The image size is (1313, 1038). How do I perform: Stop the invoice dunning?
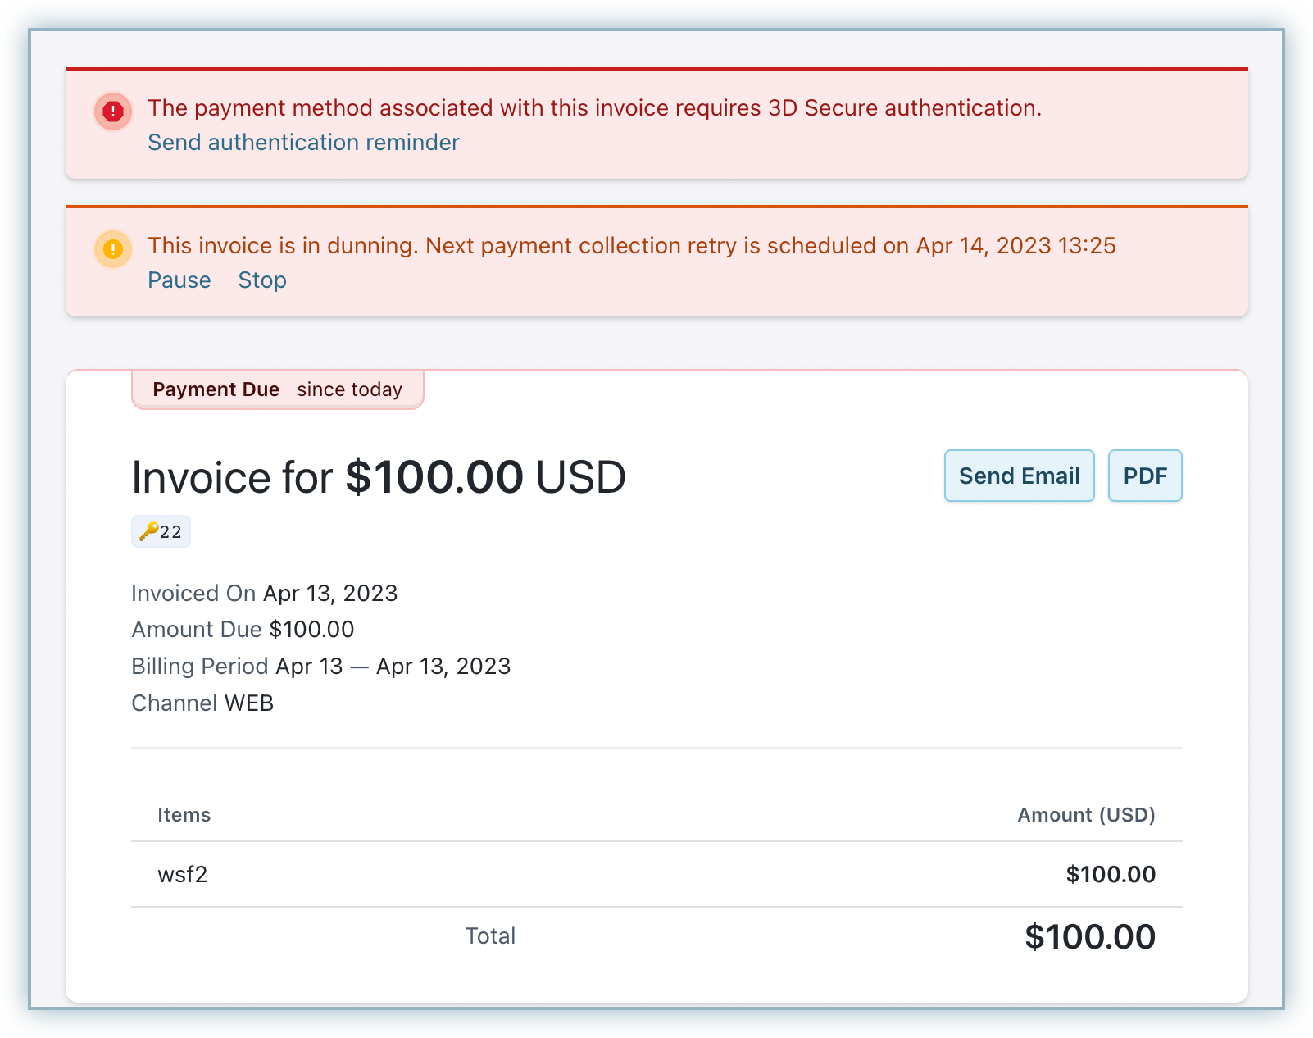pos(262,280)
